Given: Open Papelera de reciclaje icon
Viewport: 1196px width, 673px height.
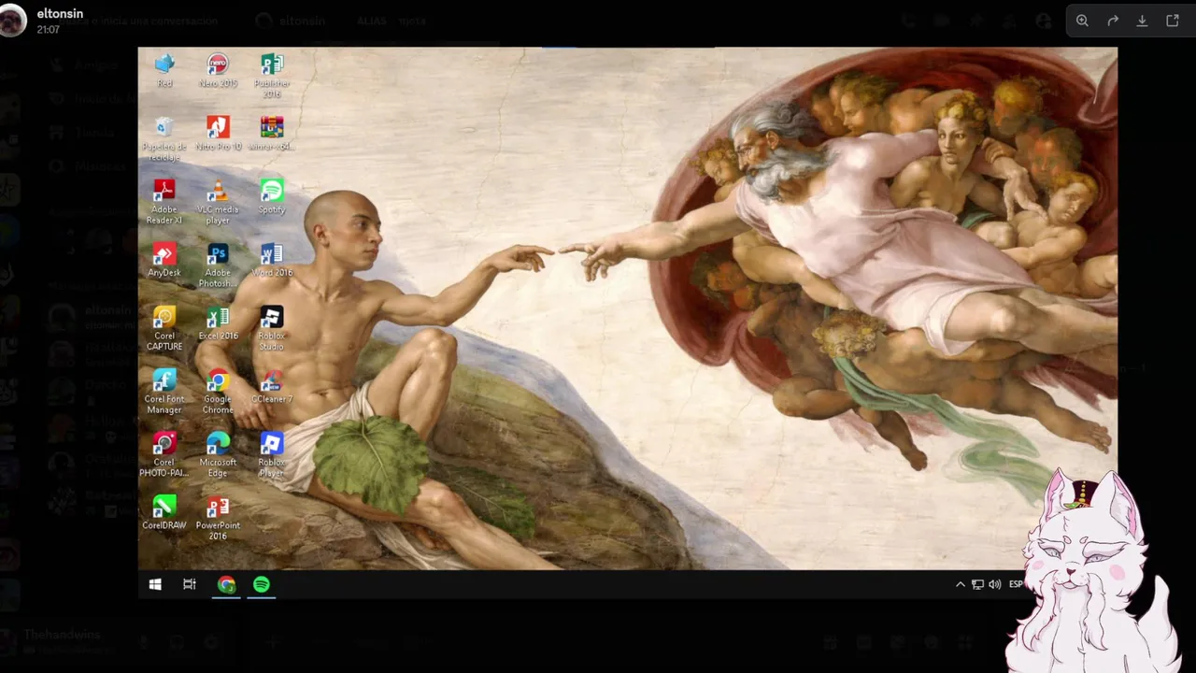Looking at the screenshot, I should (164, 138).
